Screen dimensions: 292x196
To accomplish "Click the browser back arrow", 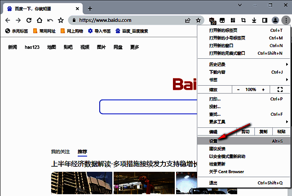I will tap(8, 20).
